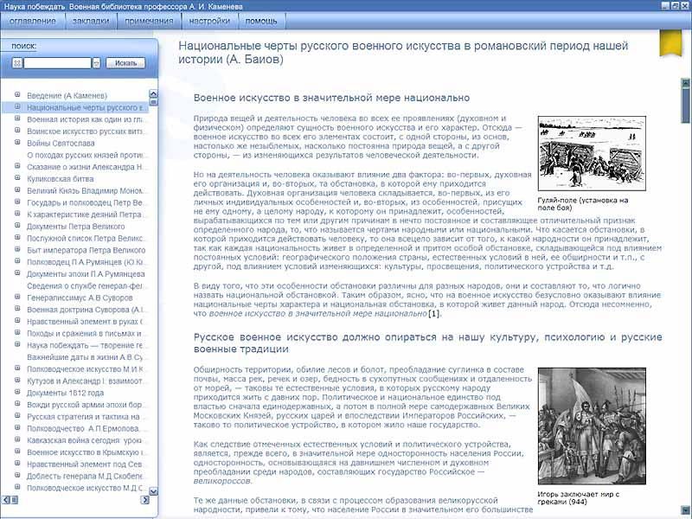
Task: Expand the Войны Святослава tree node
Action: click(18, 144)
